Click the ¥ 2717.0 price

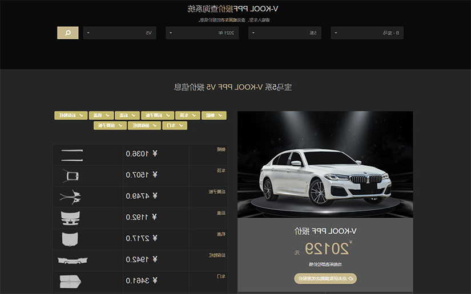tap(142, 238)
